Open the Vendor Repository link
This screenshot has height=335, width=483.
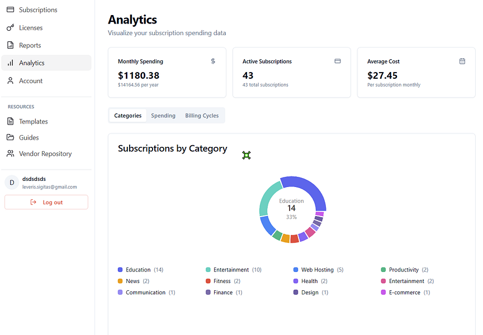[x=45, y=154]
